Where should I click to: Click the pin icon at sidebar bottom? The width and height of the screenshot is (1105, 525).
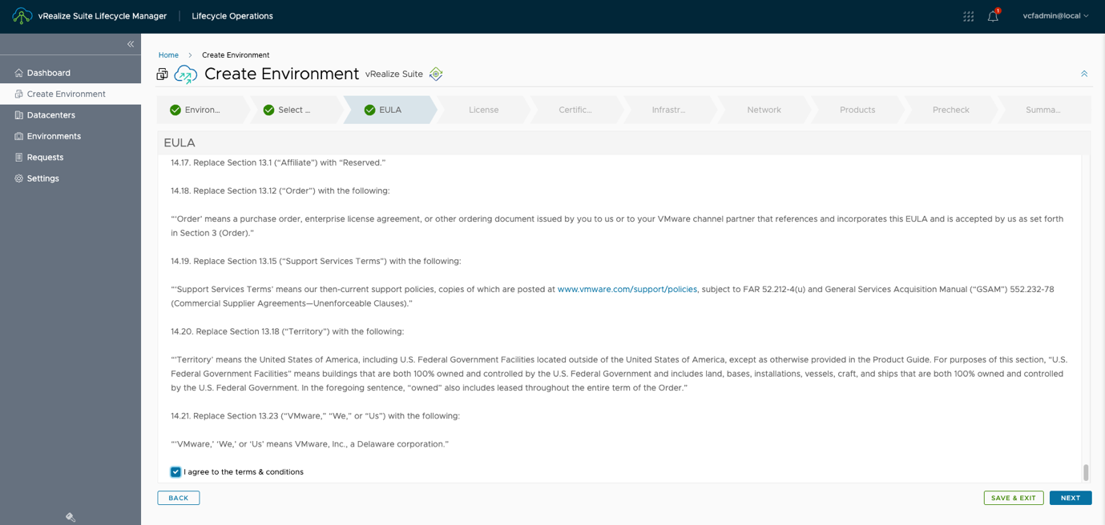pyautogui.click(x=71, y=517)
